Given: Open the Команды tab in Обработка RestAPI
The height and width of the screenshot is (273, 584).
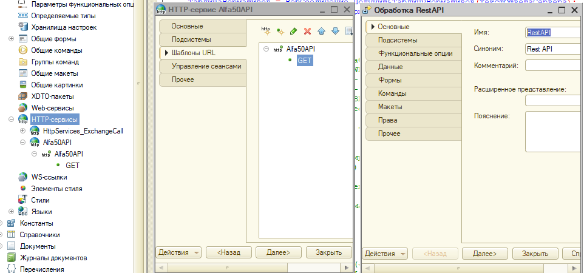Looking at the screenshot, I should [392, 93].
